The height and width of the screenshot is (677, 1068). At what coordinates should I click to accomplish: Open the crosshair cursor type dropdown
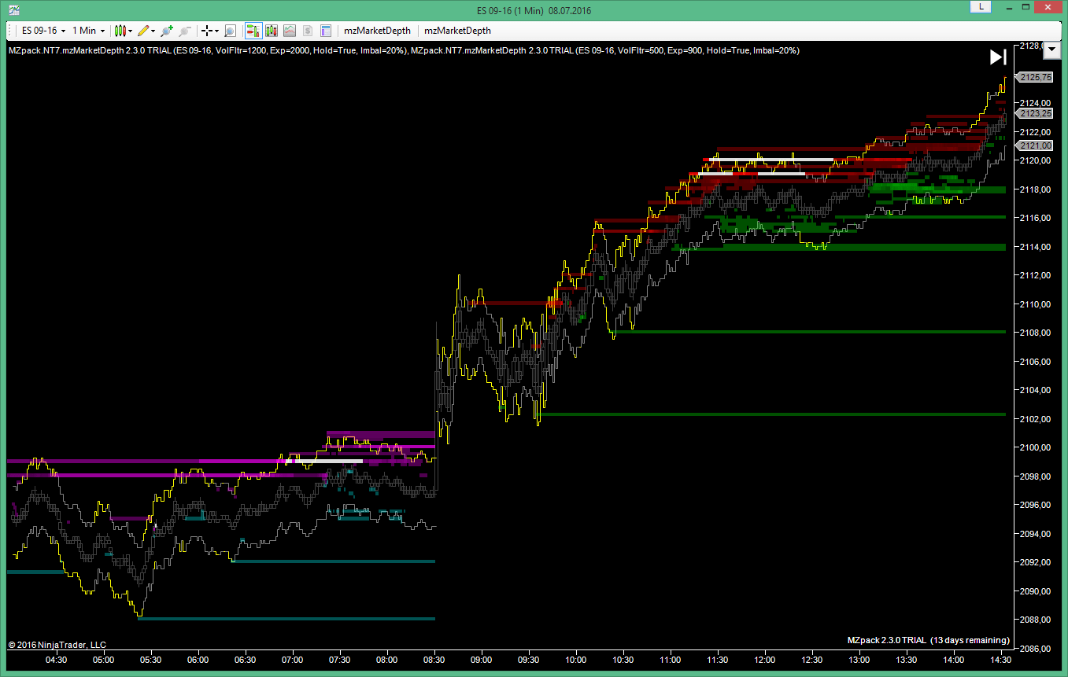pyautogui.click(x=210, y=31)
